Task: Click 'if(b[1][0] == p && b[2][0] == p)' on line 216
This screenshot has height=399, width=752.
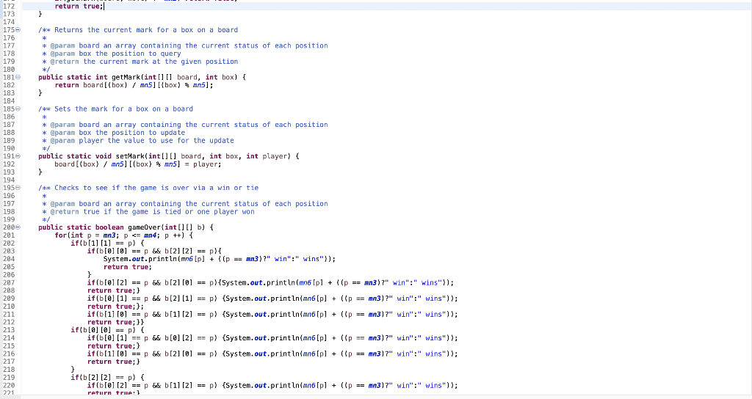Action: [x=152, y=354]
